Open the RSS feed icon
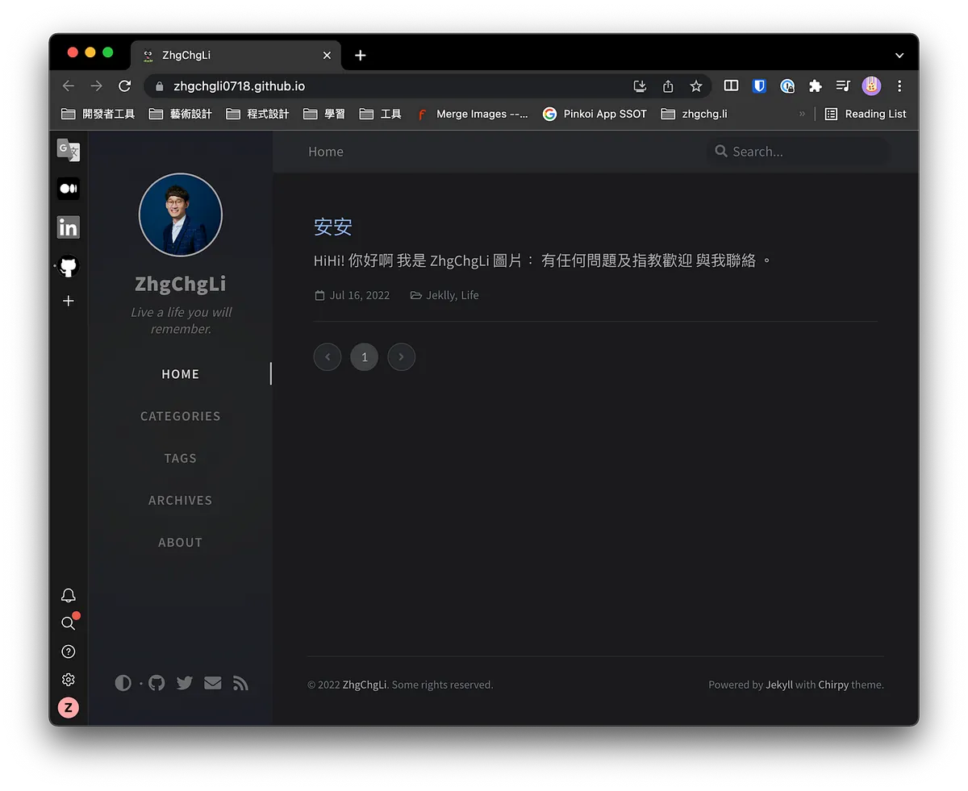968x791 pixels. (x=240, y=683)
